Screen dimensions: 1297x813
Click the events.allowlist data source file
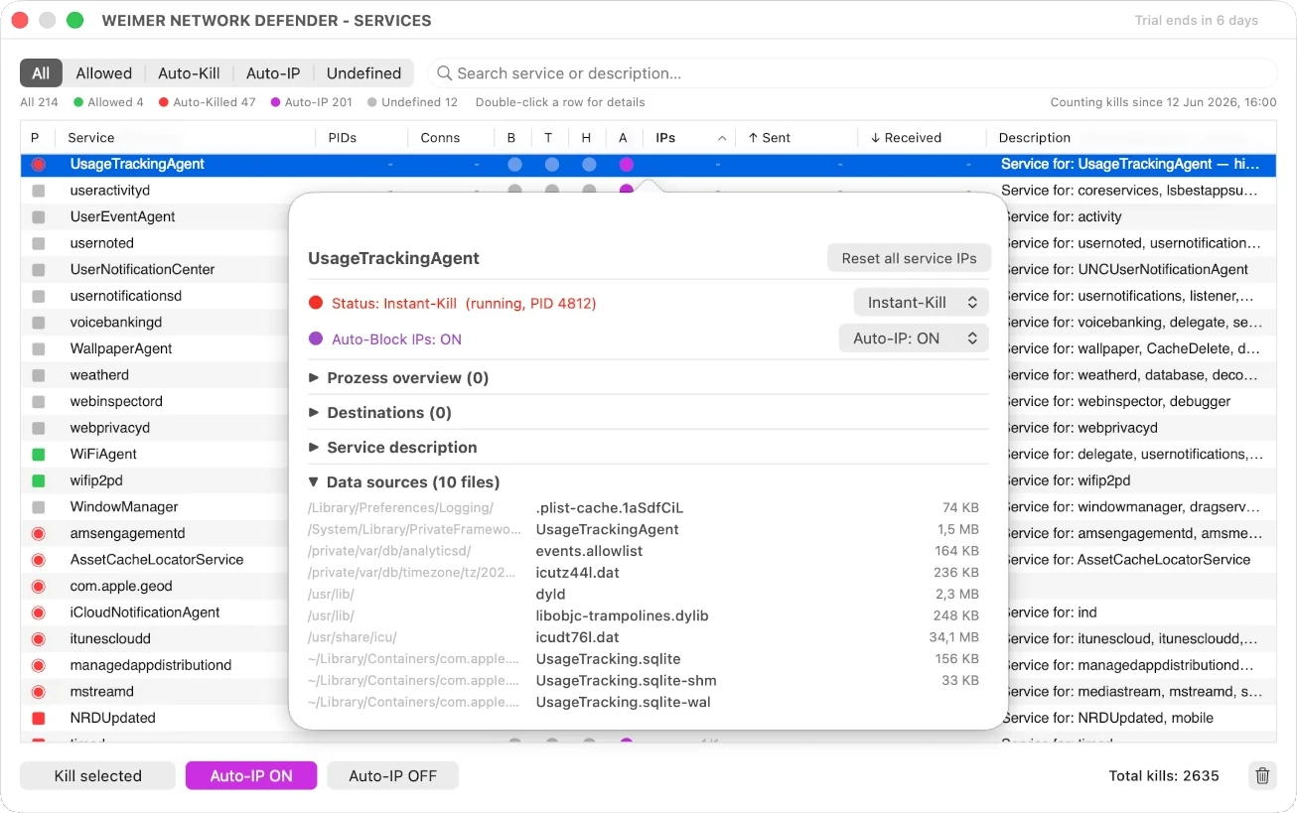click(x=589, y=551)
